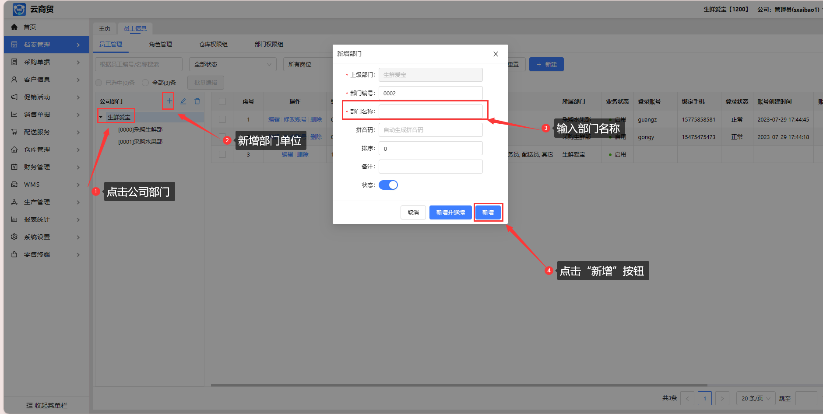
Task: Click the 促销活动 megaphone icon
Action: click(14, 97)
